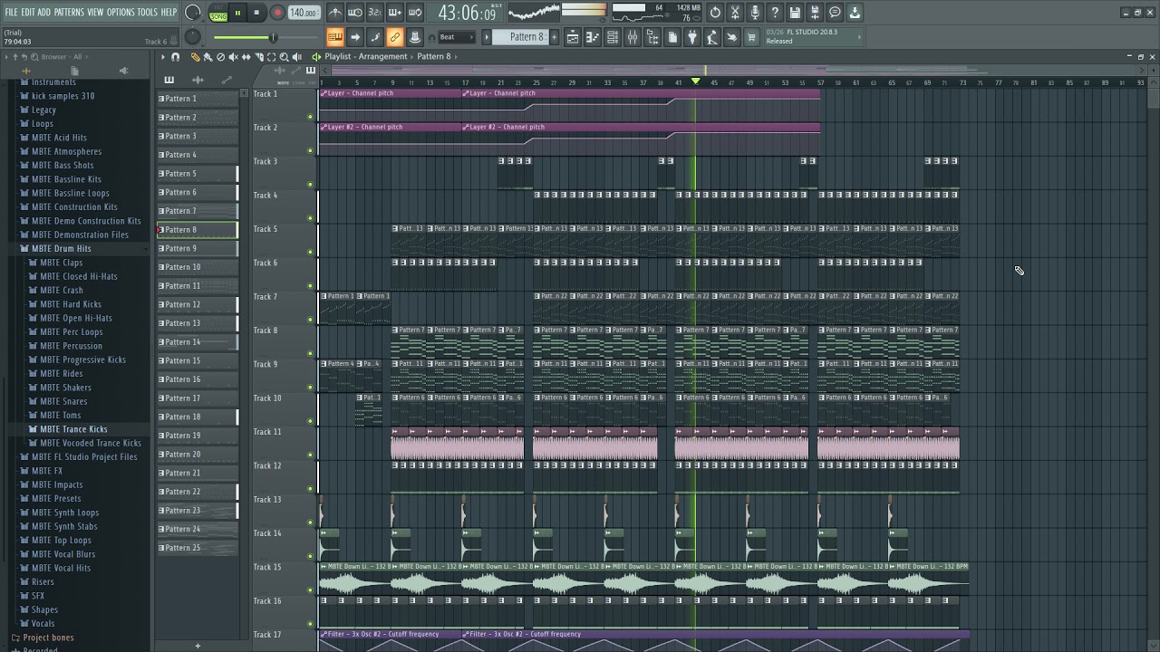The width and height of the screenshot is (1160, 652).
Task: Expand the news panel arrow beside Released
Action: coord(859,37)
